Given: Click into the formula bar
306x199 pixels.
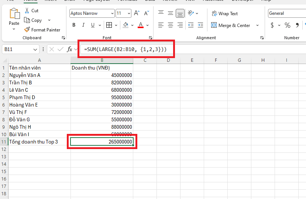Looking at the screenshot, I should [193, 49].
